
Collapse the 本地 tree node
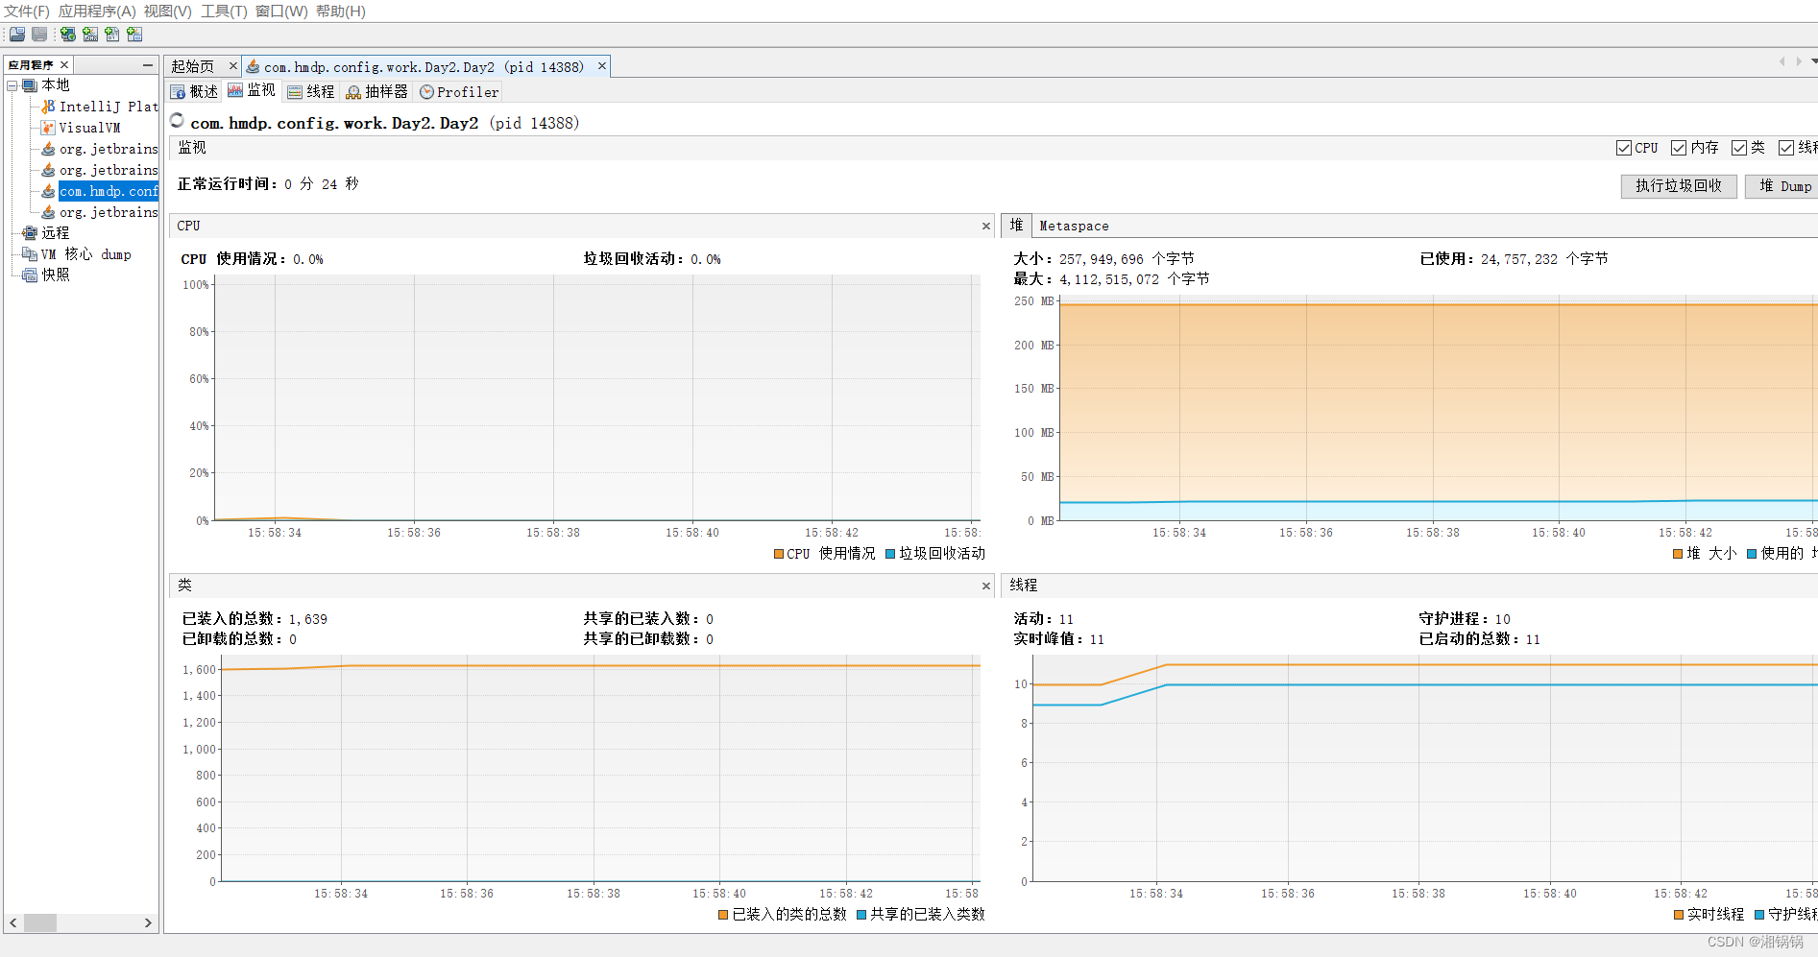click(x=12, y=85)
